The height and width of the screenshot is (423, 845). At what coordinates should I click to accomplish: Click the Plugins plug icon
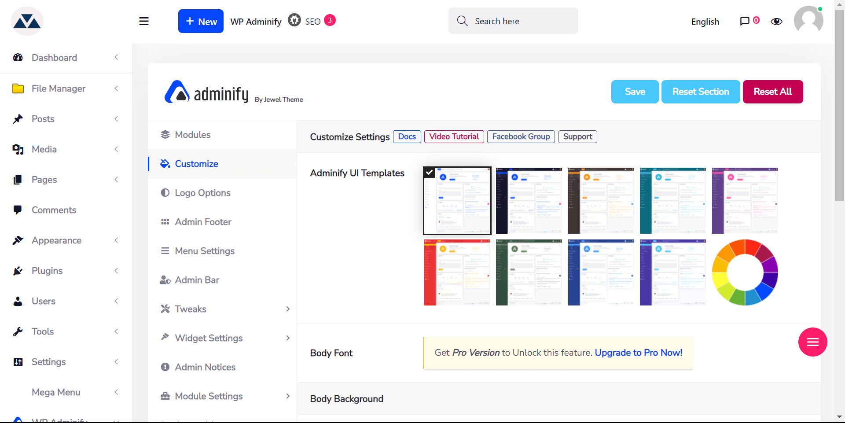[18, 271]
